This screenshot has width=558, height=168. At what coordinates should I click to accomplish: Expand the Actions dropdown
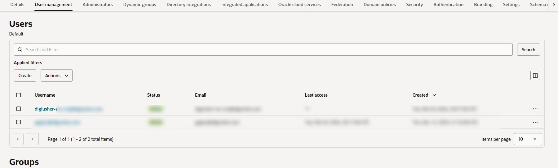[x=56, y=76]
